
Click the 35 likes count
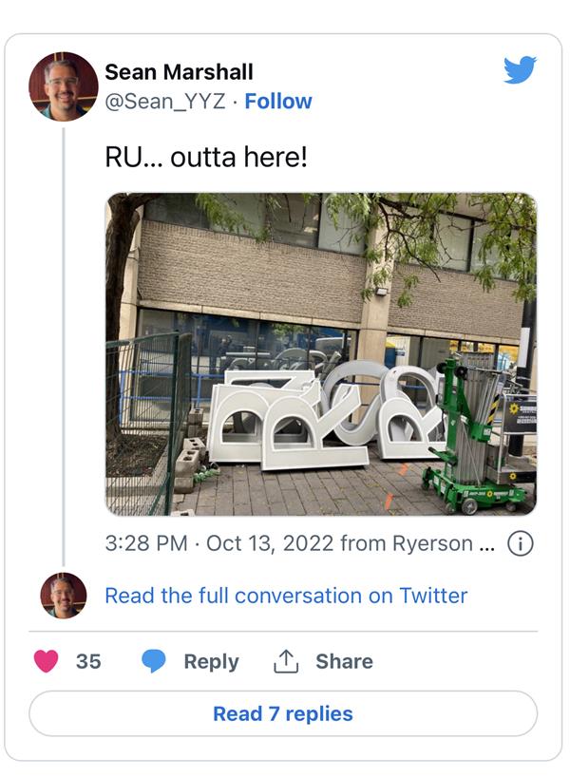coord(88,661)
